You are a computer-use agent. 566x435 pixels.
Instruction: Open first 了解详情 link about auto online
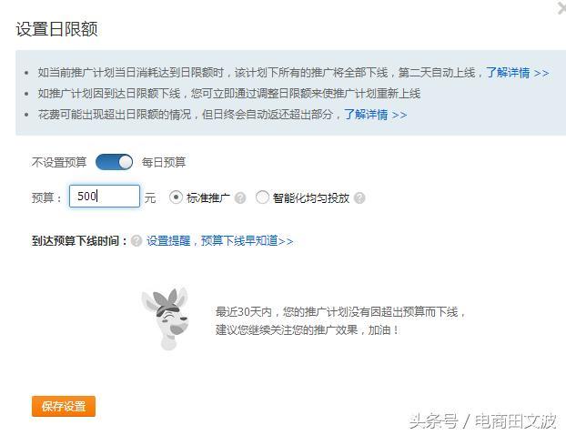point(517,73)
